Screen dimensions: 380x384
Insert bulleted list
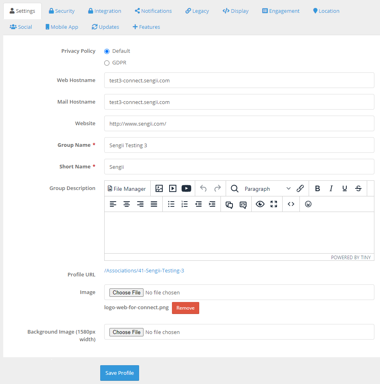coord(171,204)
